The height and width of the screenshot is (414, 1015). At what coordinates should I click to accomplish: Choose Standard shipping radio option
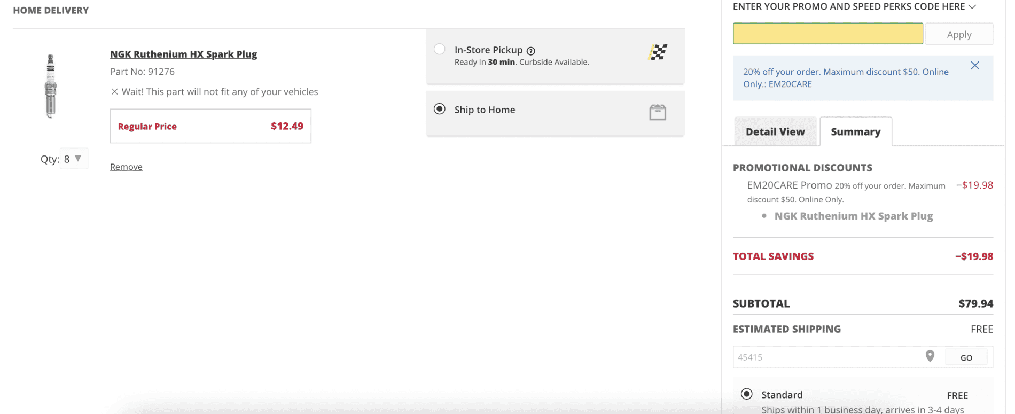click(747, 394)
